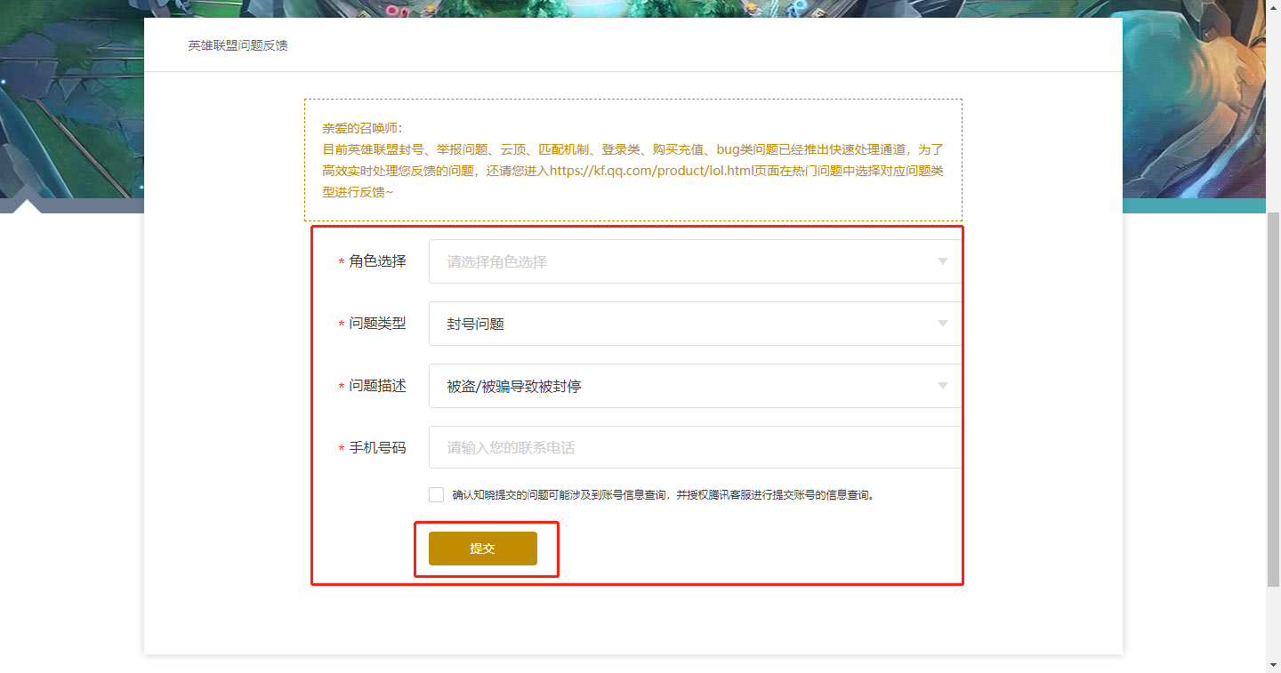Submit the form with 提交 button
The height and width of the screenshot is (673, 1281).
pos(483,549)
